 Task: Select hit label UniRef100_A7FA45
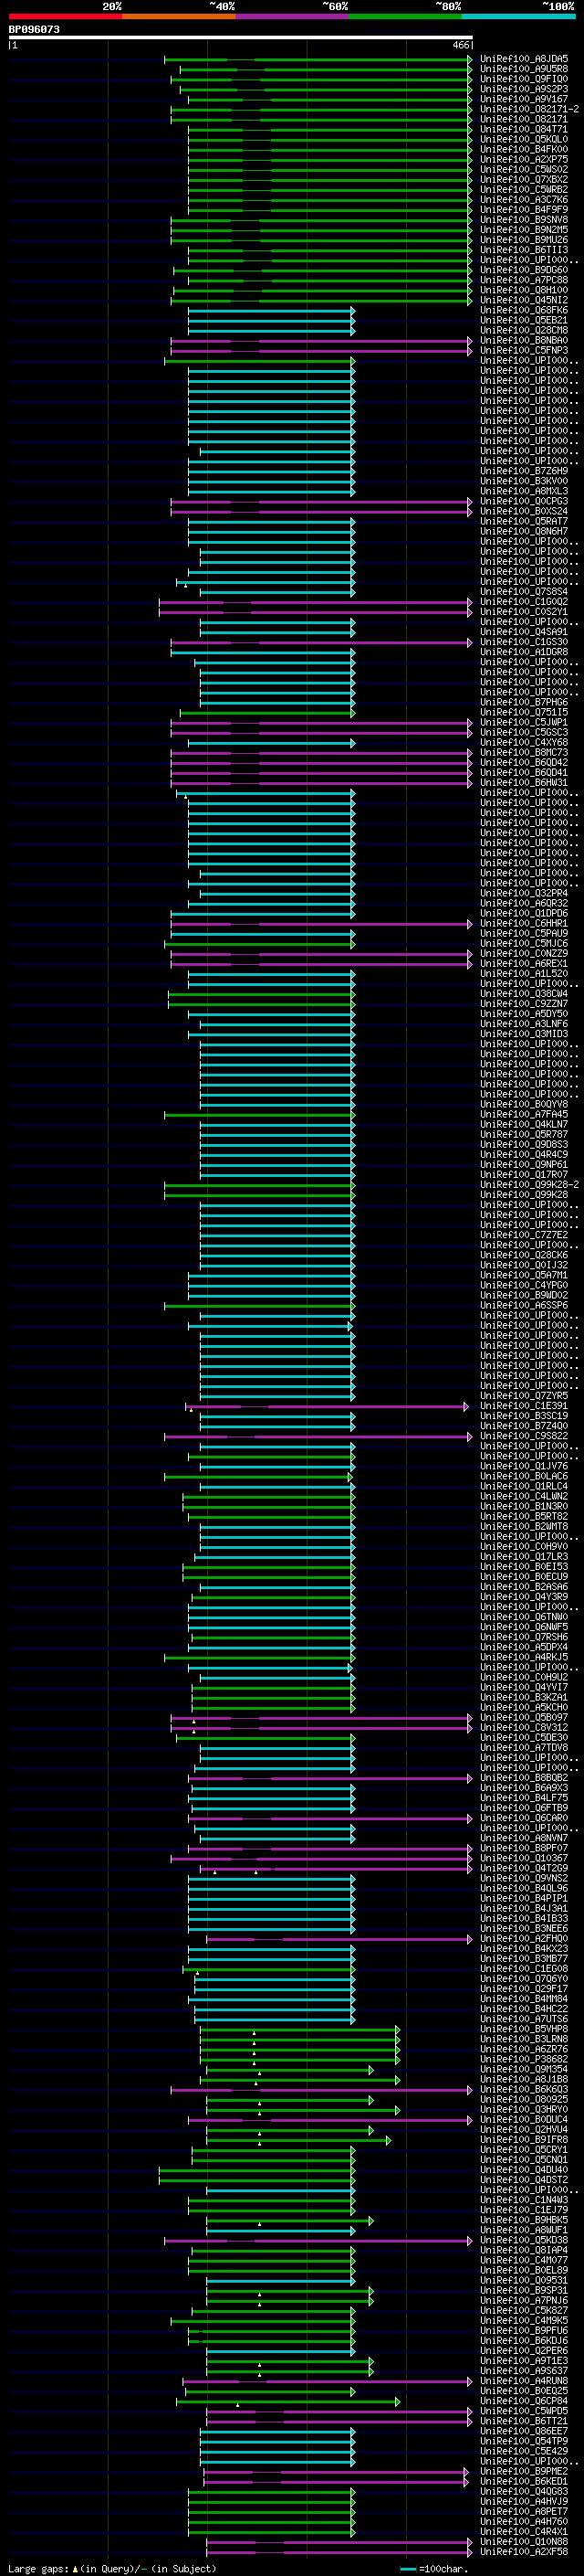[524, 1115]
